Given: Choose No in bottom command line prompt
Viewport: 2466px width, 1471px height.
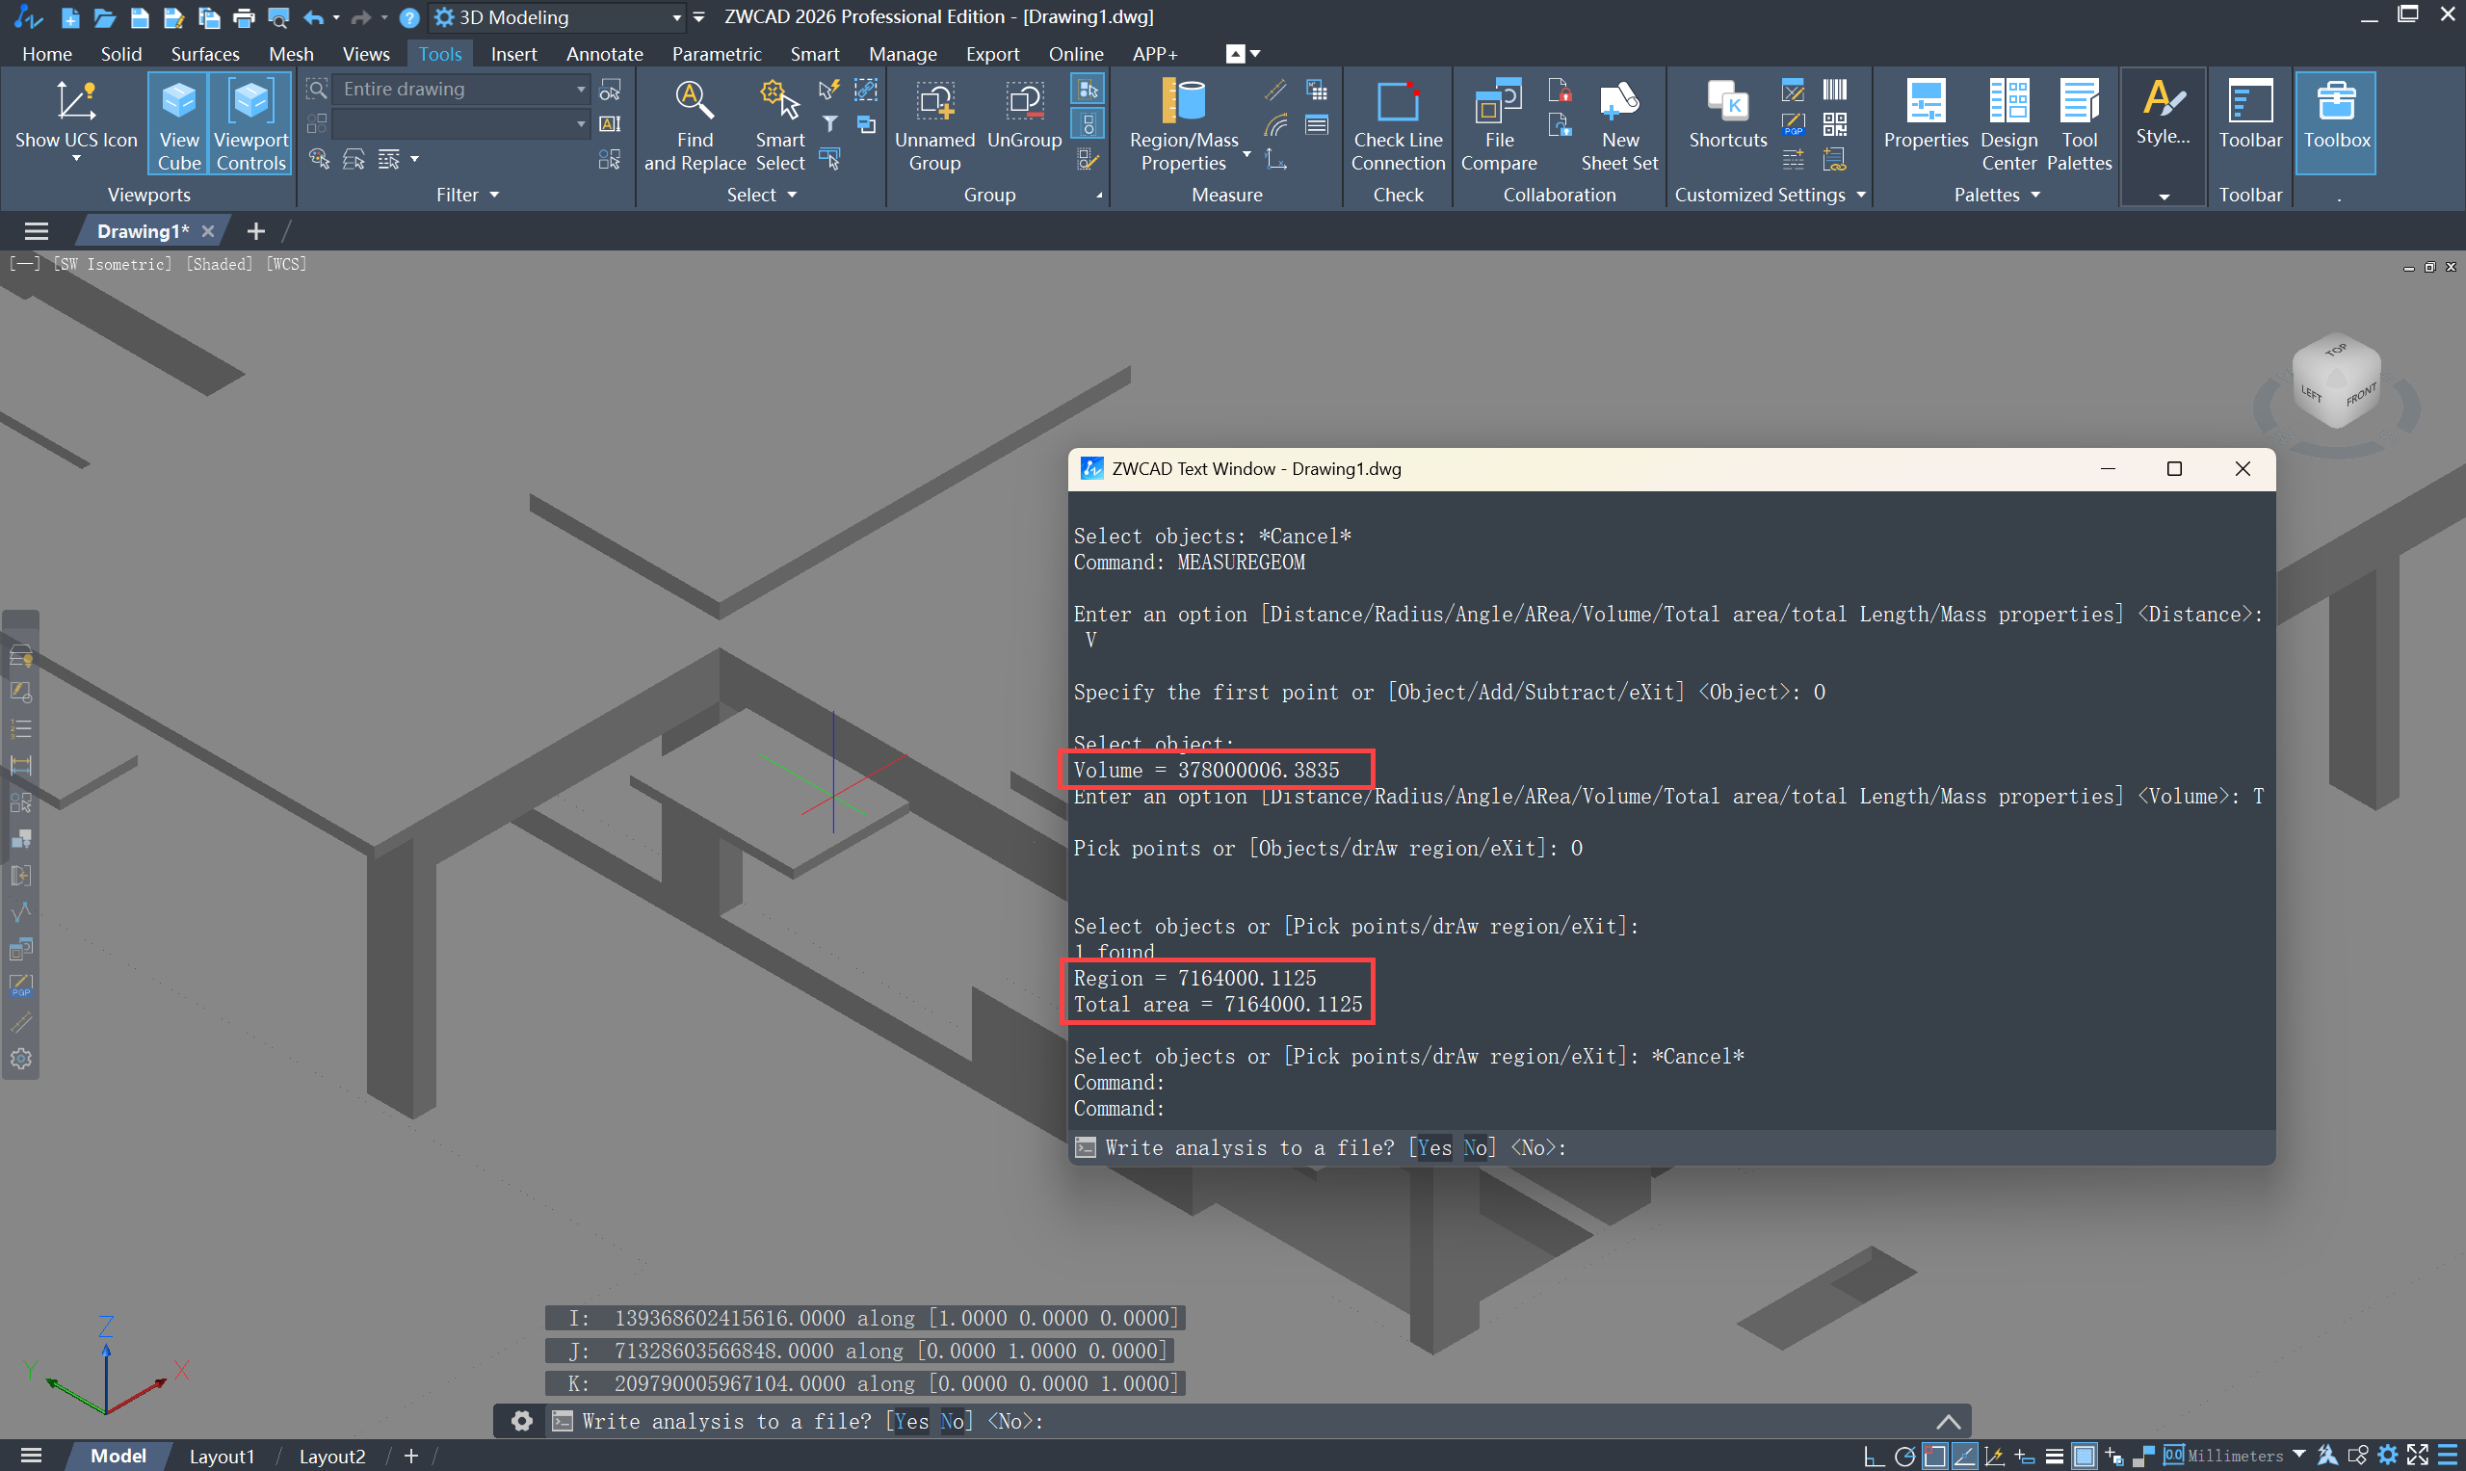Looking at the screenshot, I should (952, 1421).
